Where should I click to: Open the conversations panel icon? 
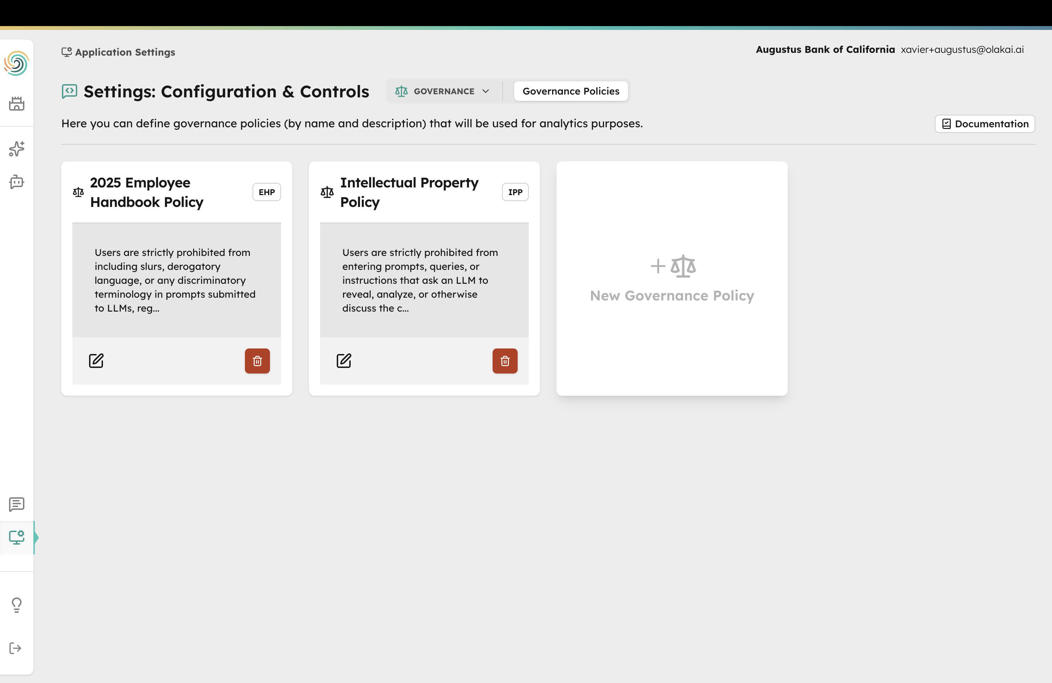(x=16, y=504)
